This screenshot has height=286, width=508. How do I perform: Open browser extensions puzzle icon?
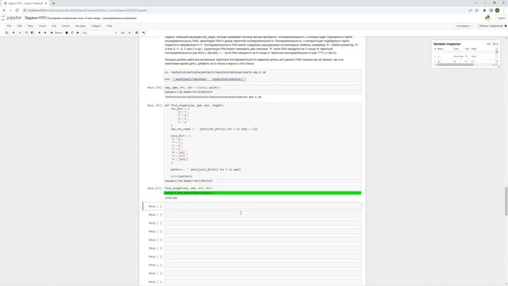click(485, 10)
